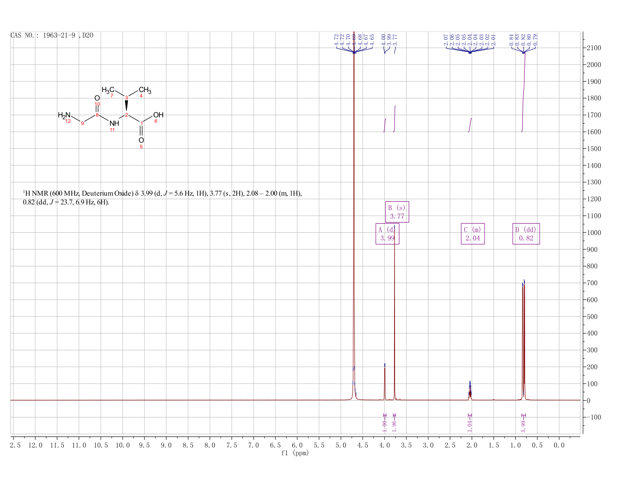
Task: Click the H2N amine group in structure
Action: [64, 115]
